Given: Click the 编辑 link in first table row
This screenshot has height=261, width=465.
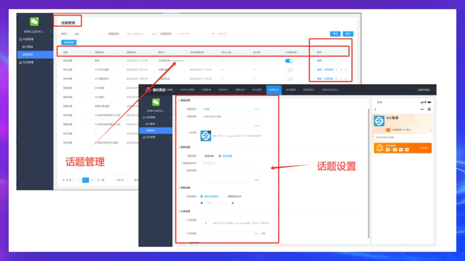Looking at the screenshot, I should coord(319,61).
